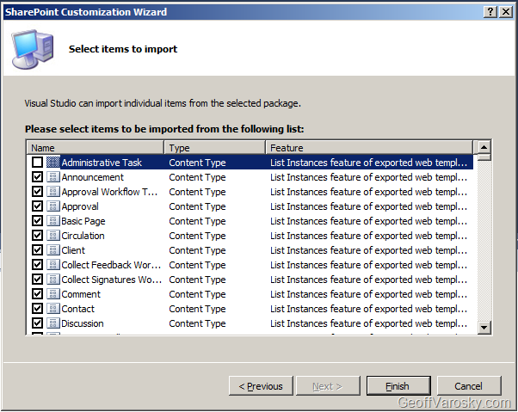This screenshot has width=518, height=412.
Task: Click the Administrative Task content type icon
Action: click(53, 163)
